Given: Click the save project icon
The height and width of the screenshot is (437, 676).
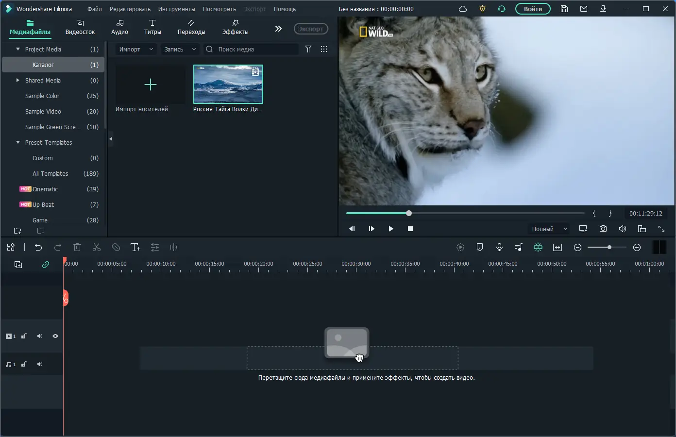Looking at the screenshot, I should point(564,9).
